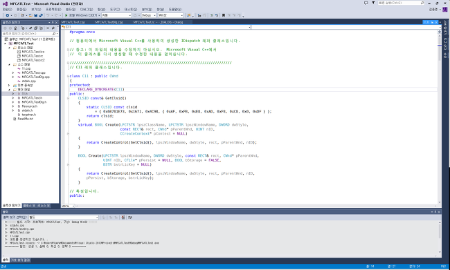Screen dimensions: 450x270
Task: Open the 자동 debug type dropdown
Action: pyautogui.click(x=116, y=15)
